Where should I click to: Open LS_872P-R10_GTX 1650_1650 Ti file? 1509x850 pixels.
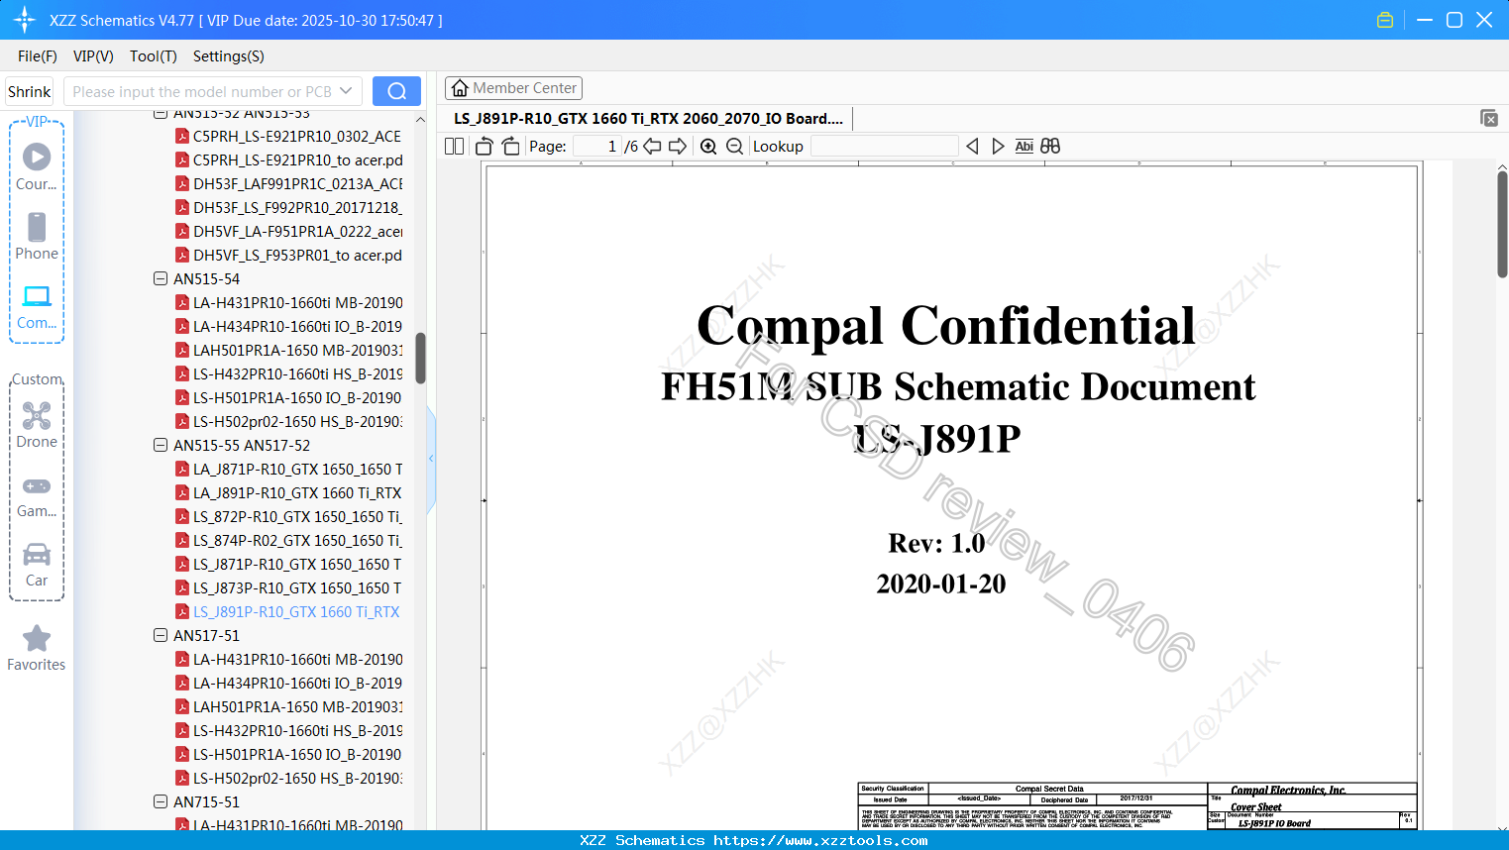tap(297, 516)
